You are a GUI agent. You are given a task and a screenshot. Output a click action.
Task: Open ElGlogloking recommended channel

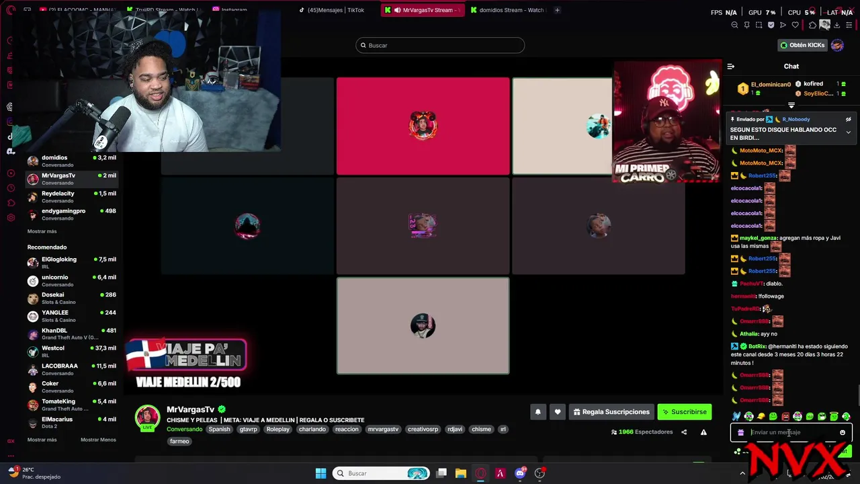(x=71, y=262)
